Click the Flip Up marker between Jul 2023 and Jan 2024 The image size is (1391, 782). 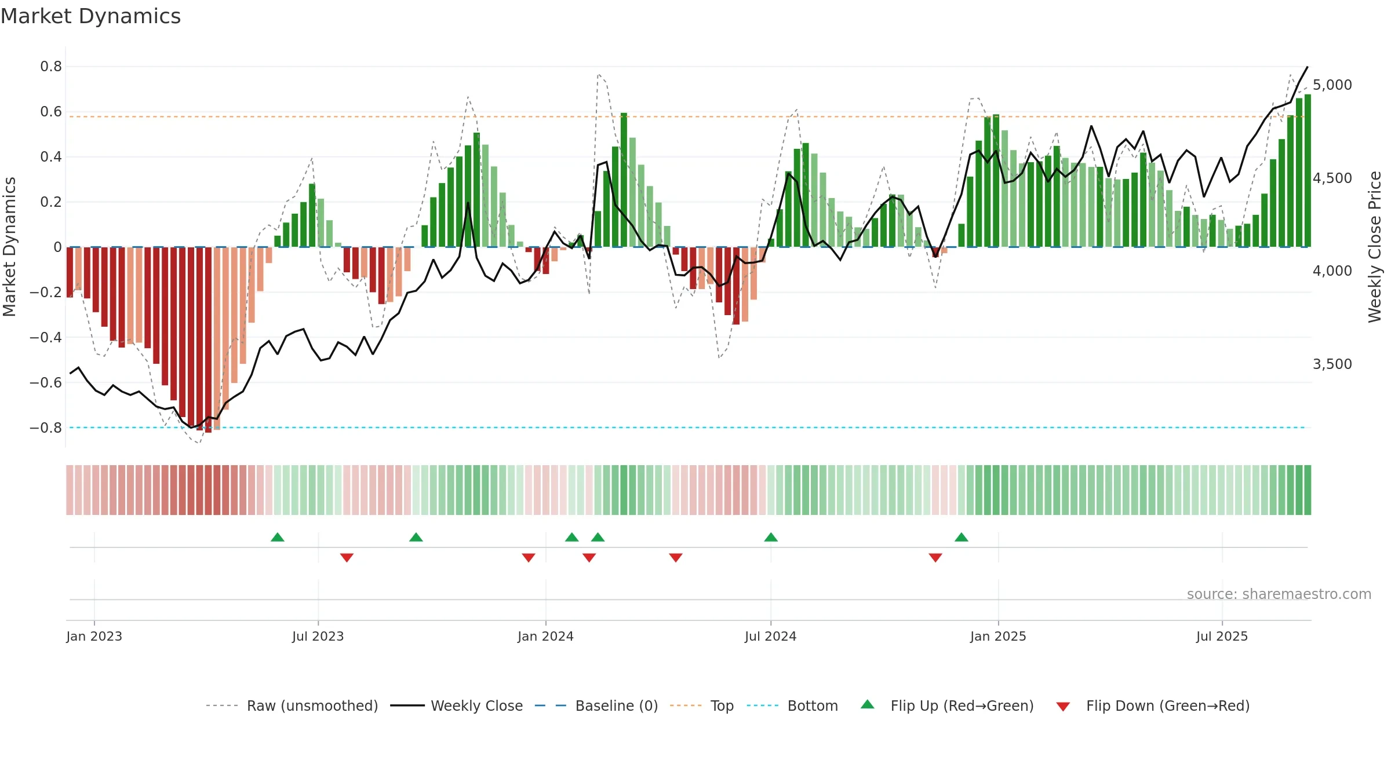point(416,537)
